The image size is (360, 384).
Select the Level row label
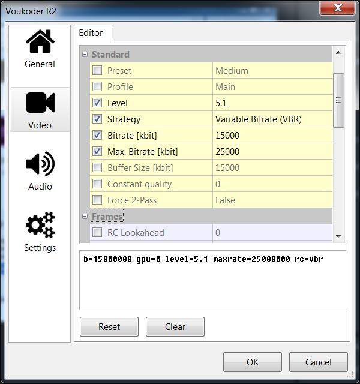118,103
